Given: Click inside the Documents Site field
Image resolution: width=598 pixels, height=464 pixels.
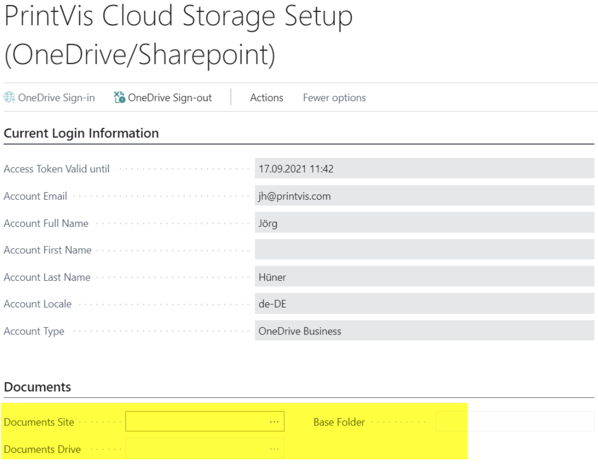Looking at the screenshot, I should 195,422.
